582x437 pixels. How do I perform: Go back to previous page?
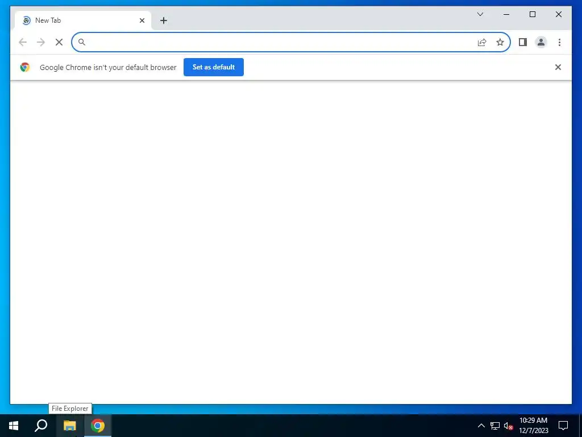pos(23,42)
